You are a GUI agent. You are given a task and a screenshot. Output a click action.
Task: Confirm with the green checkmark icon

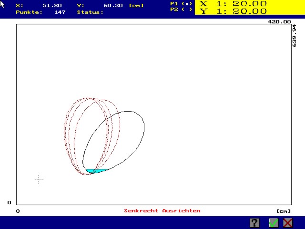(274, 223)
